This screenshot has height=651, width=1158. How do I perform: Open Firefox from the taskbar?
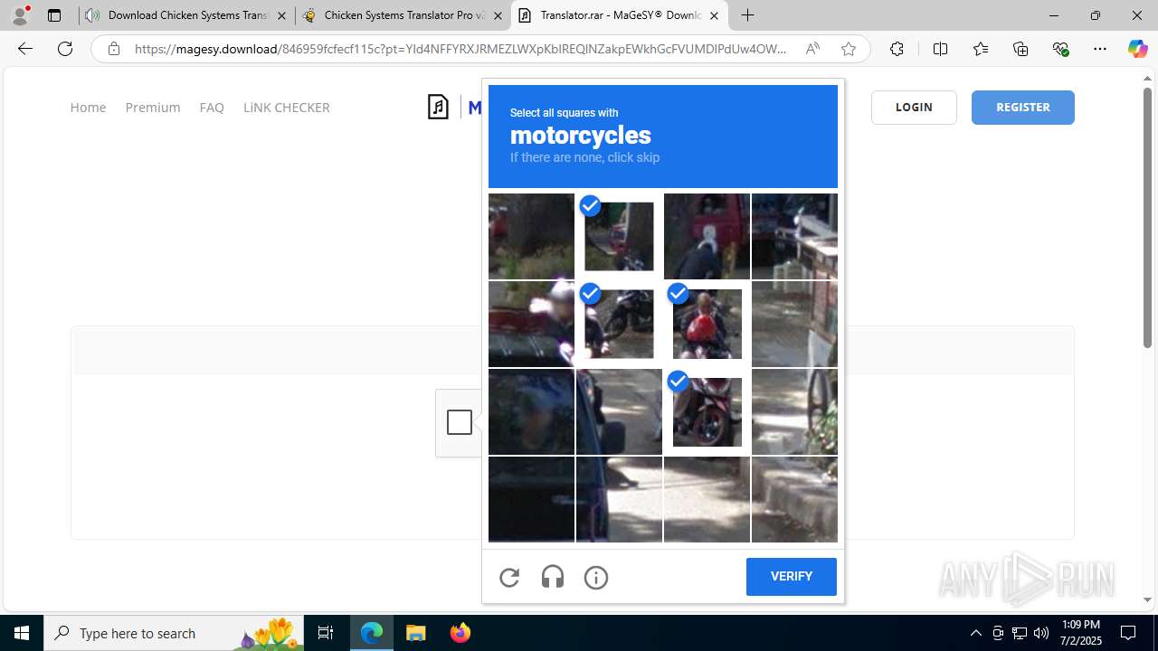(460, 633)
